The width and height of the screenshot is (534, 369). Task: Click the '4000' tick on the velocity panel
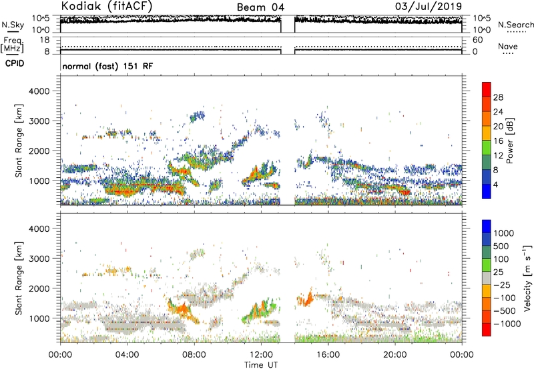[x=39, y=228]
